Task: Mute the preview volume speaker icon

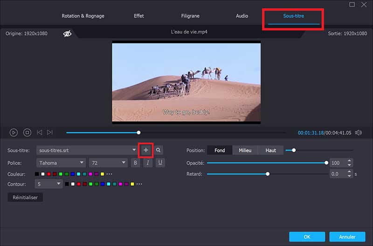Action: [359, 133]
